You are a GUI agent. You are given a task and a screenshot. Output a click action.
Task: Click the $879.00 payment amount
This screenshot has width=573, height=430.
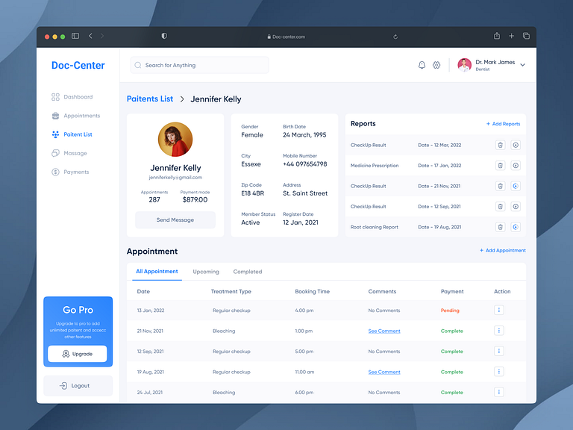pyautogui.click(x=195, y=199)
